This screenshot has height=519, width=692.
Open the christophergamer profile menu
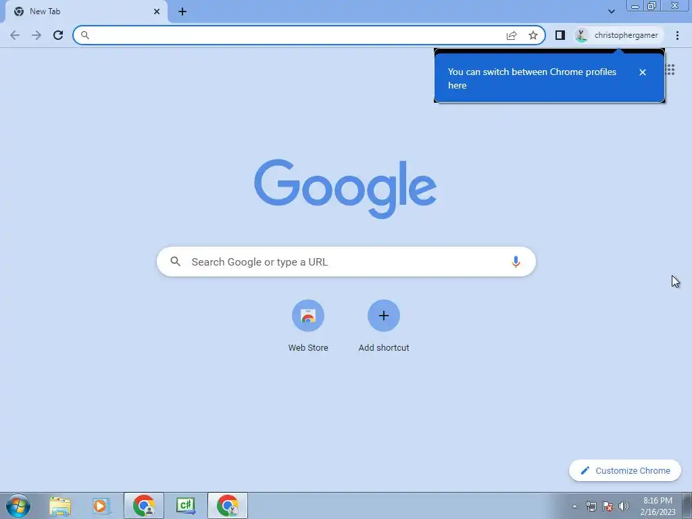coord(618,35)
